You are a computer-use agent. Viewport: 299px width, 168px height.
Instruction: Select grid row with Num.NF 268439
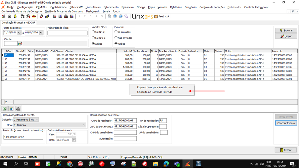150,67
